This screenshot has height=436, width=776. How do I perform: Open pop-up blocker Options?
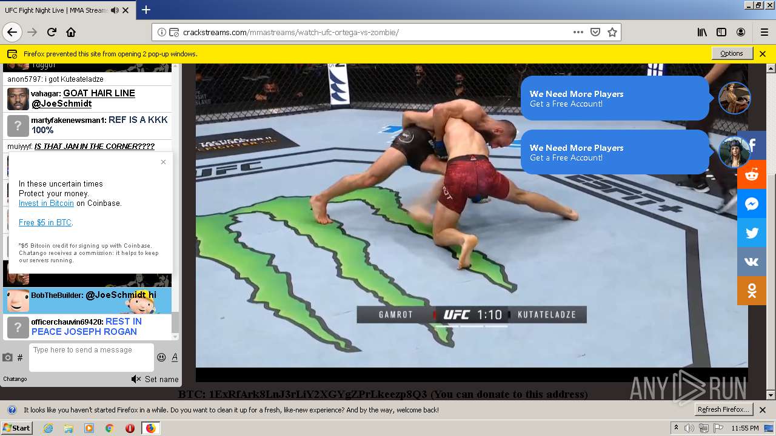tap(732, 53)
